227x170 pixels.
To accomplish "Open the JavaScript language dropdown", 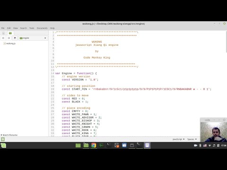I will tap(178, 139).
